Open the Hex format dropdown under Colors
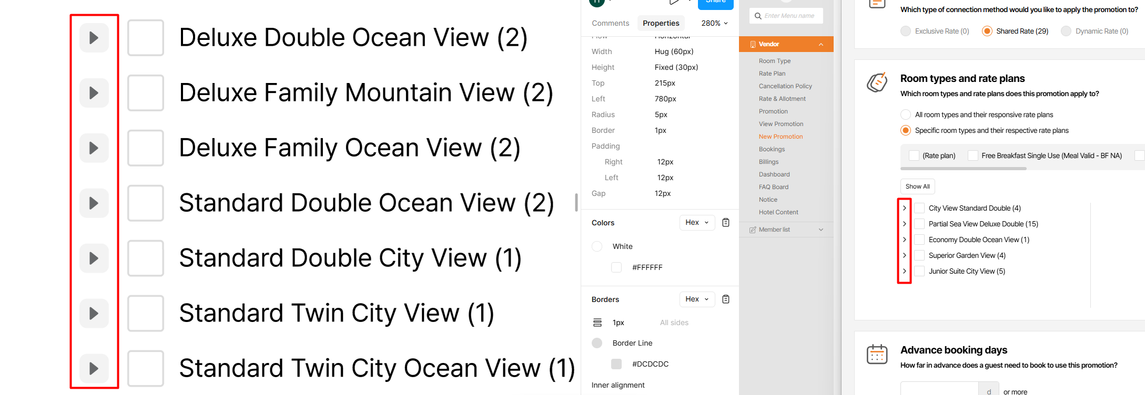This screenshot has width=1145, height=395. coord(697,223)
